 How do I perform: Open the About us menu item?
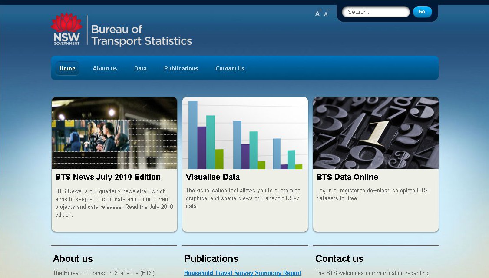[105, 68]
